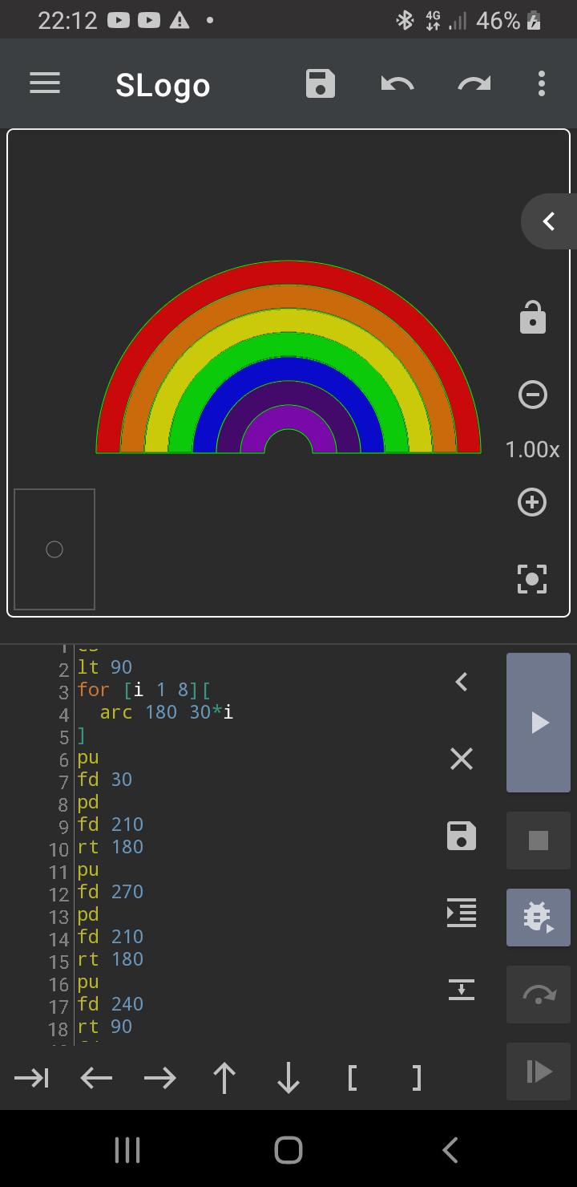Run the Logo program
This screenshot has width=577, height=1187.
pyautogui.click(x=539, y=723)
